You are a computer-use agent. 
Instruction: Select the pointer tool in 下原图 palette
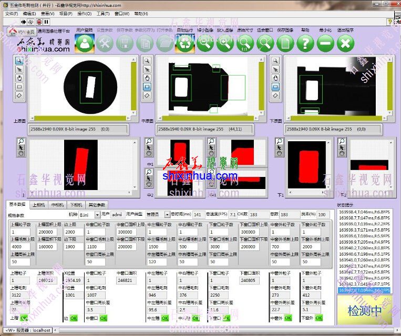[276, 69]
